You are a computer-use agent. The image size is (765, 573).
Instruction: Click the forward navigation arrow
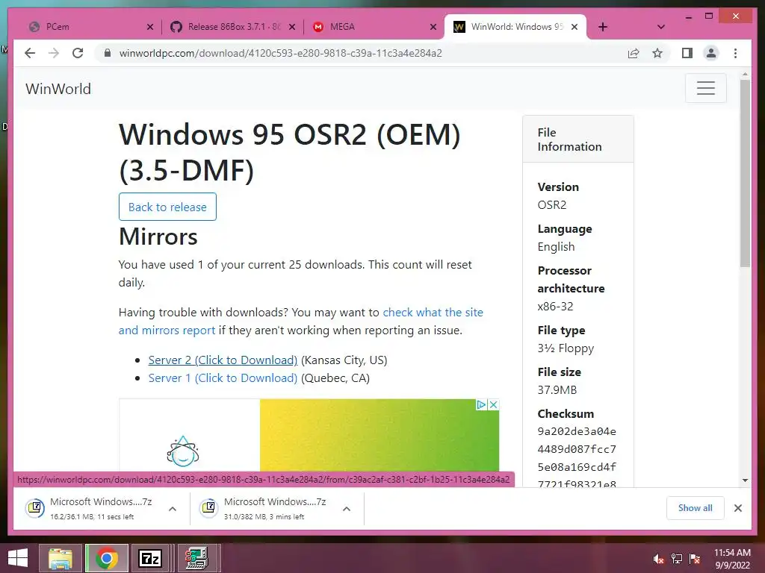coord(54,53)
